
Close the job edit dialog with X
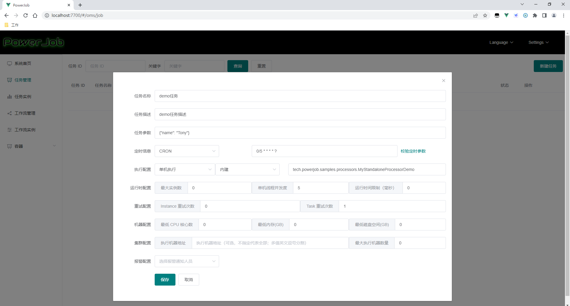point(444,81)
